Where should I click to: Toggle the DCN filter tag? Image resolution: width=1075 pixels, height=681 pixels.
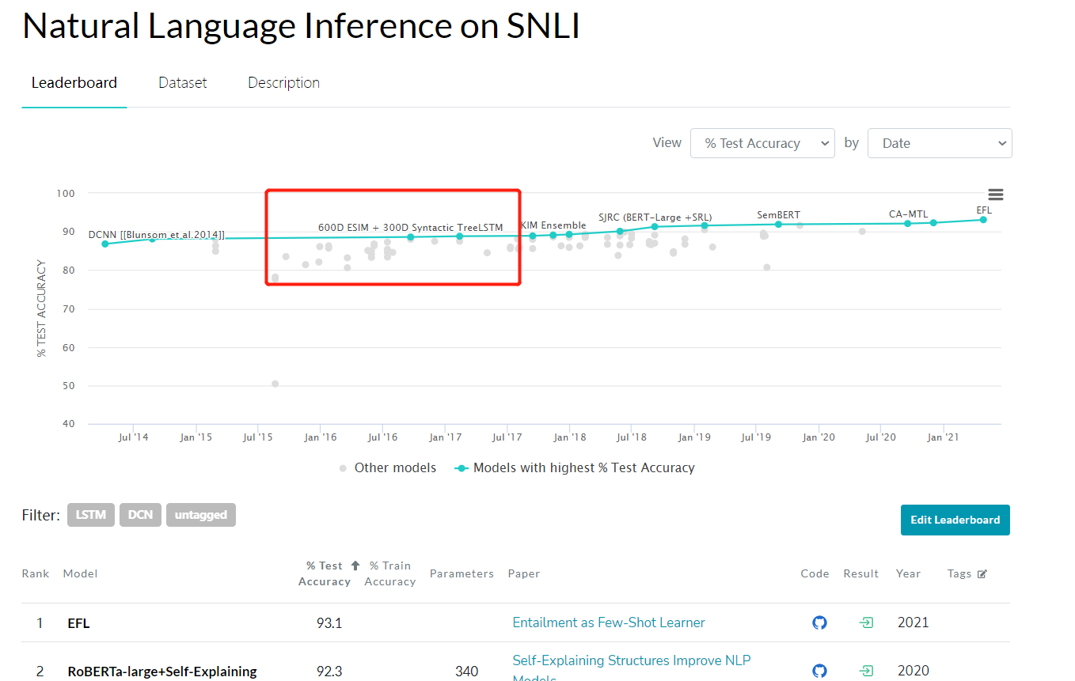click(x=140, y=515)
